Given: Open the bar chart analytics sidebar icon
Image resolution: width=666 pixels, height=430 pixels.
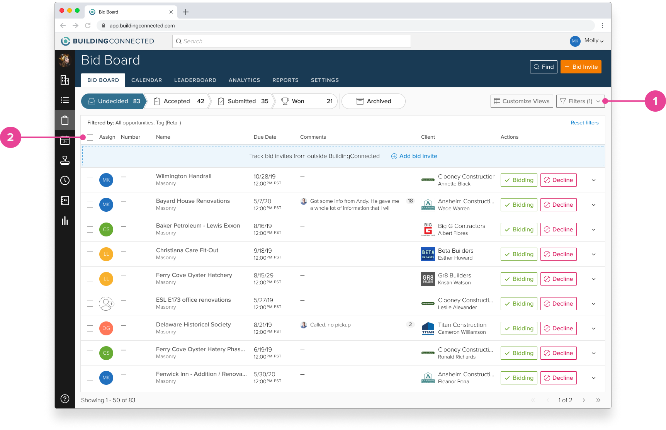Looking at the screenshot, I should pos(65,221).
